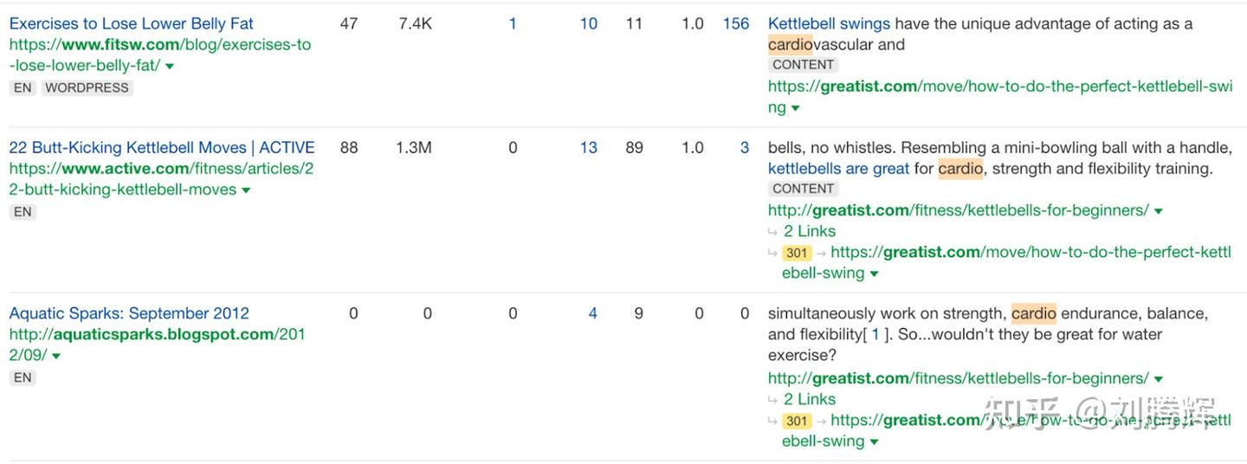
Task: Click the 301 redirect badge in the active.com row
Action: 797,253
